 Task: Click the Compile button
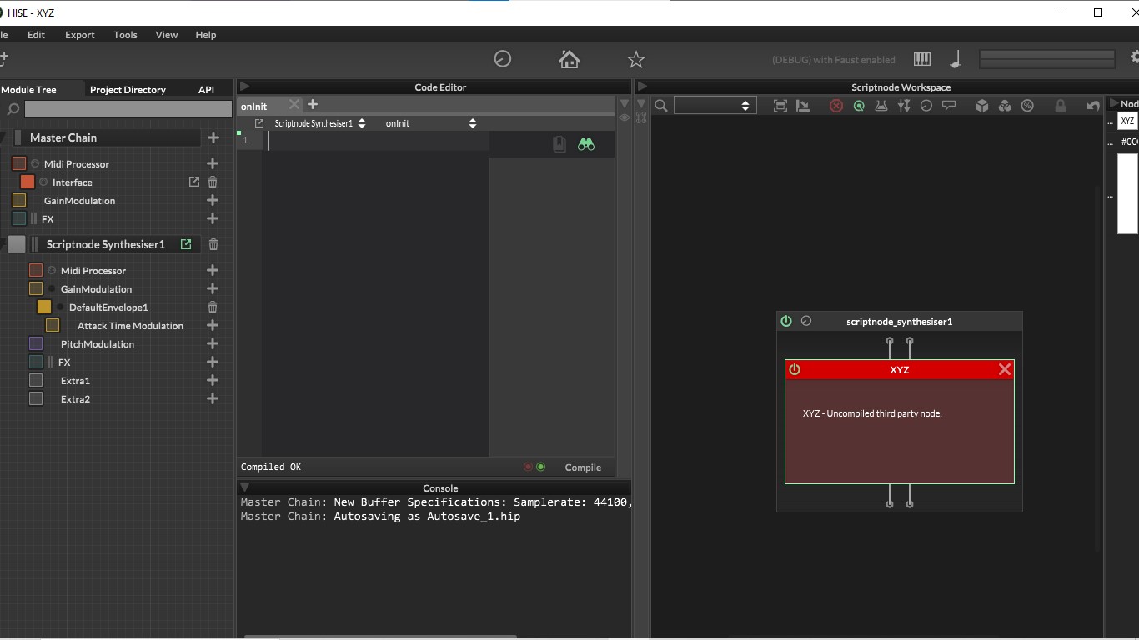[582, 467]
